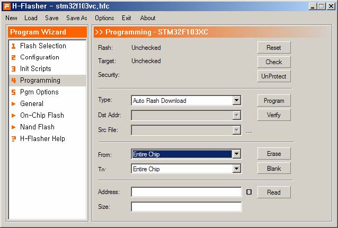
Task: Open the General wizard entry
Action: 48,104
